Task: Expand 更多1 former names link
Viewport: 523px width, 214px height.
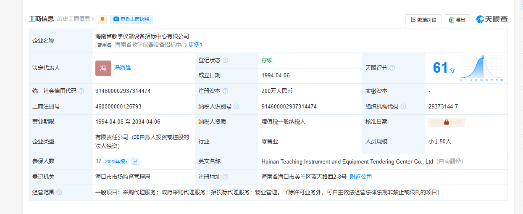Action: 195,45
